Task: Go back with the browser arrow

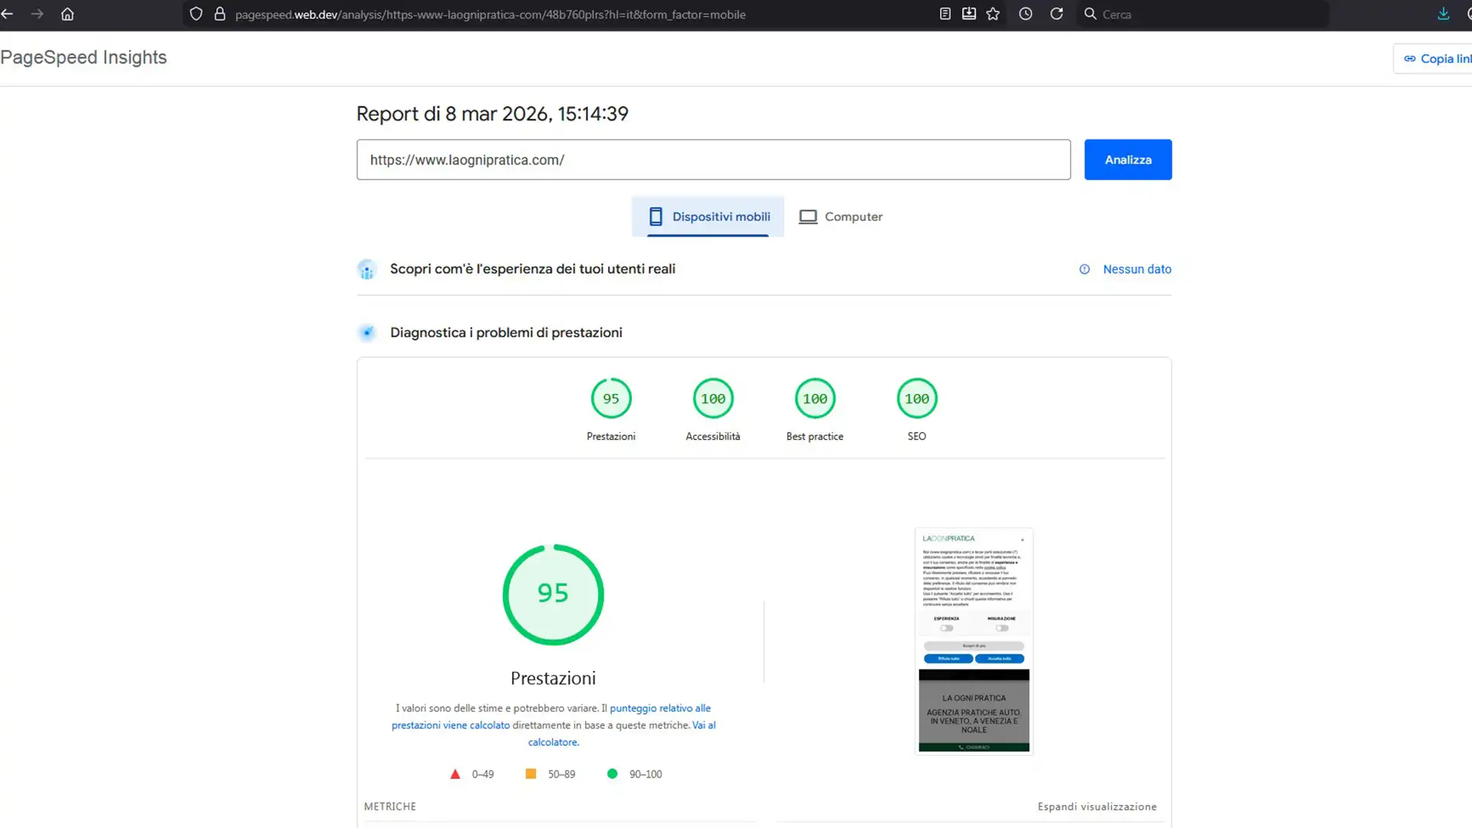Action: [x=8, y=14]
